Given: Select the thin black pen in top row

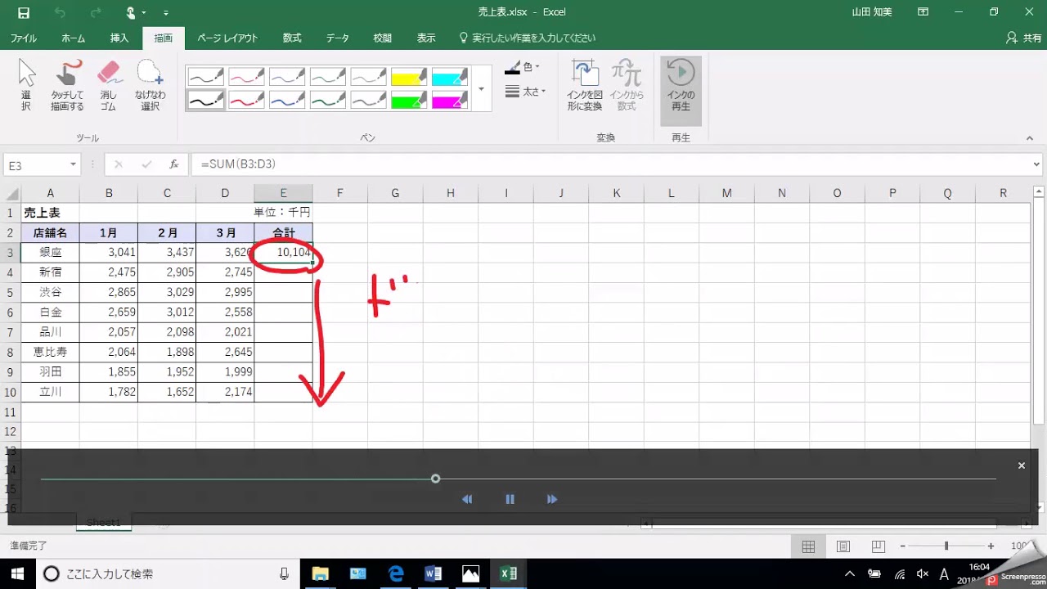Looking at the screenshot, I should click(205, 77).
